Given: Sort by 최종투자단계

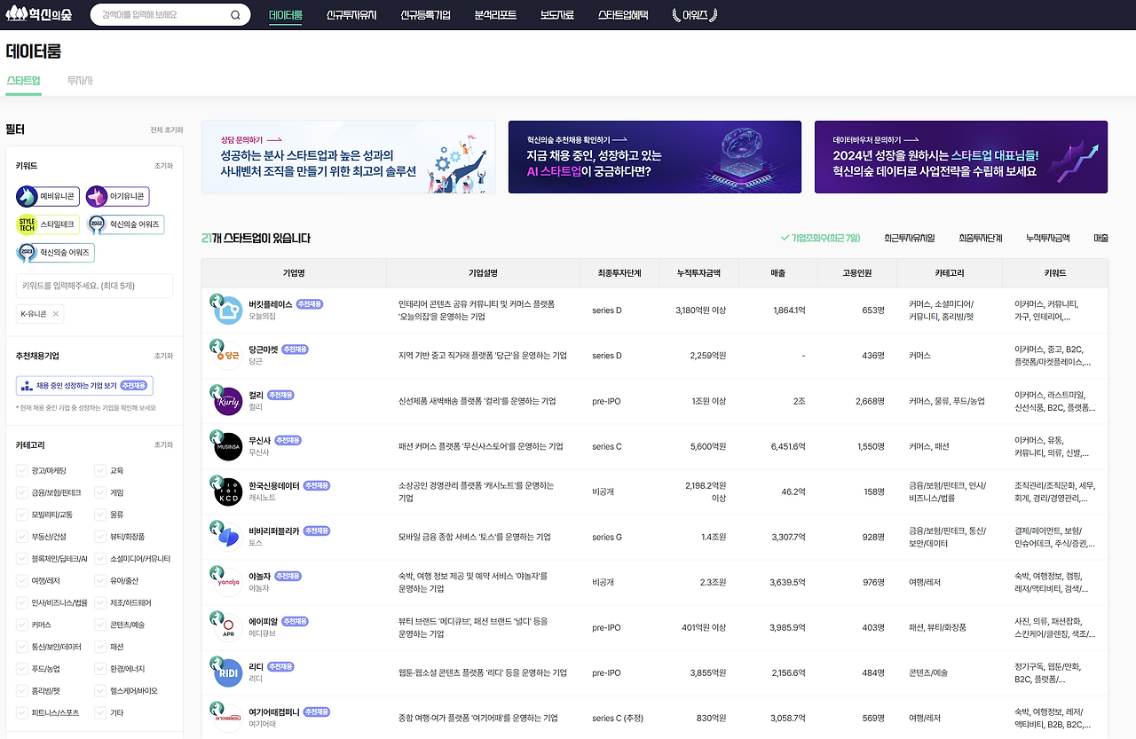Looking at the screenshot, I should tap(981, 238).
